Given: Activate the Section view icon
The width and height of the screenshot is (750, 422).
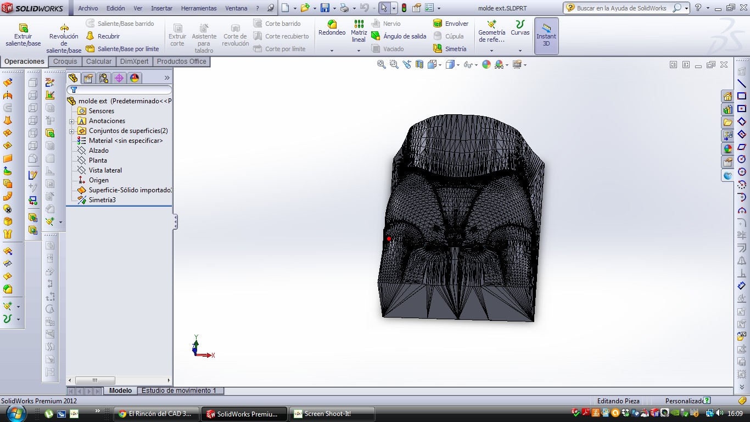Looking at the screenshot, I should pos(419,64).
